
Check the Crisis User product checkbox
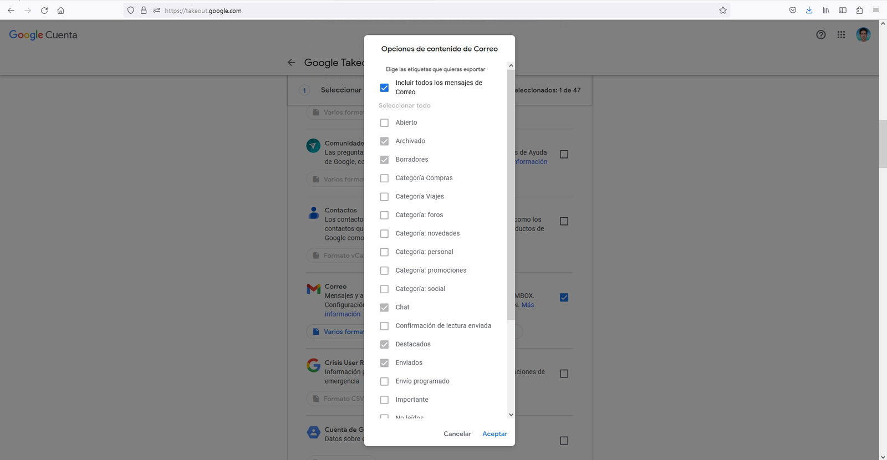click(x=564, y=374)
